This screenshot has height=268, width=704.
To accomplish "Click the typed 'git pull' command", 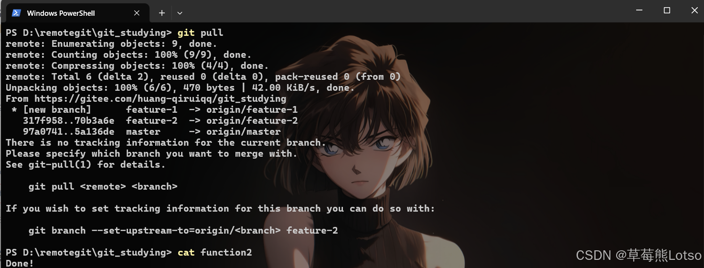I will (x=200, y=33).
